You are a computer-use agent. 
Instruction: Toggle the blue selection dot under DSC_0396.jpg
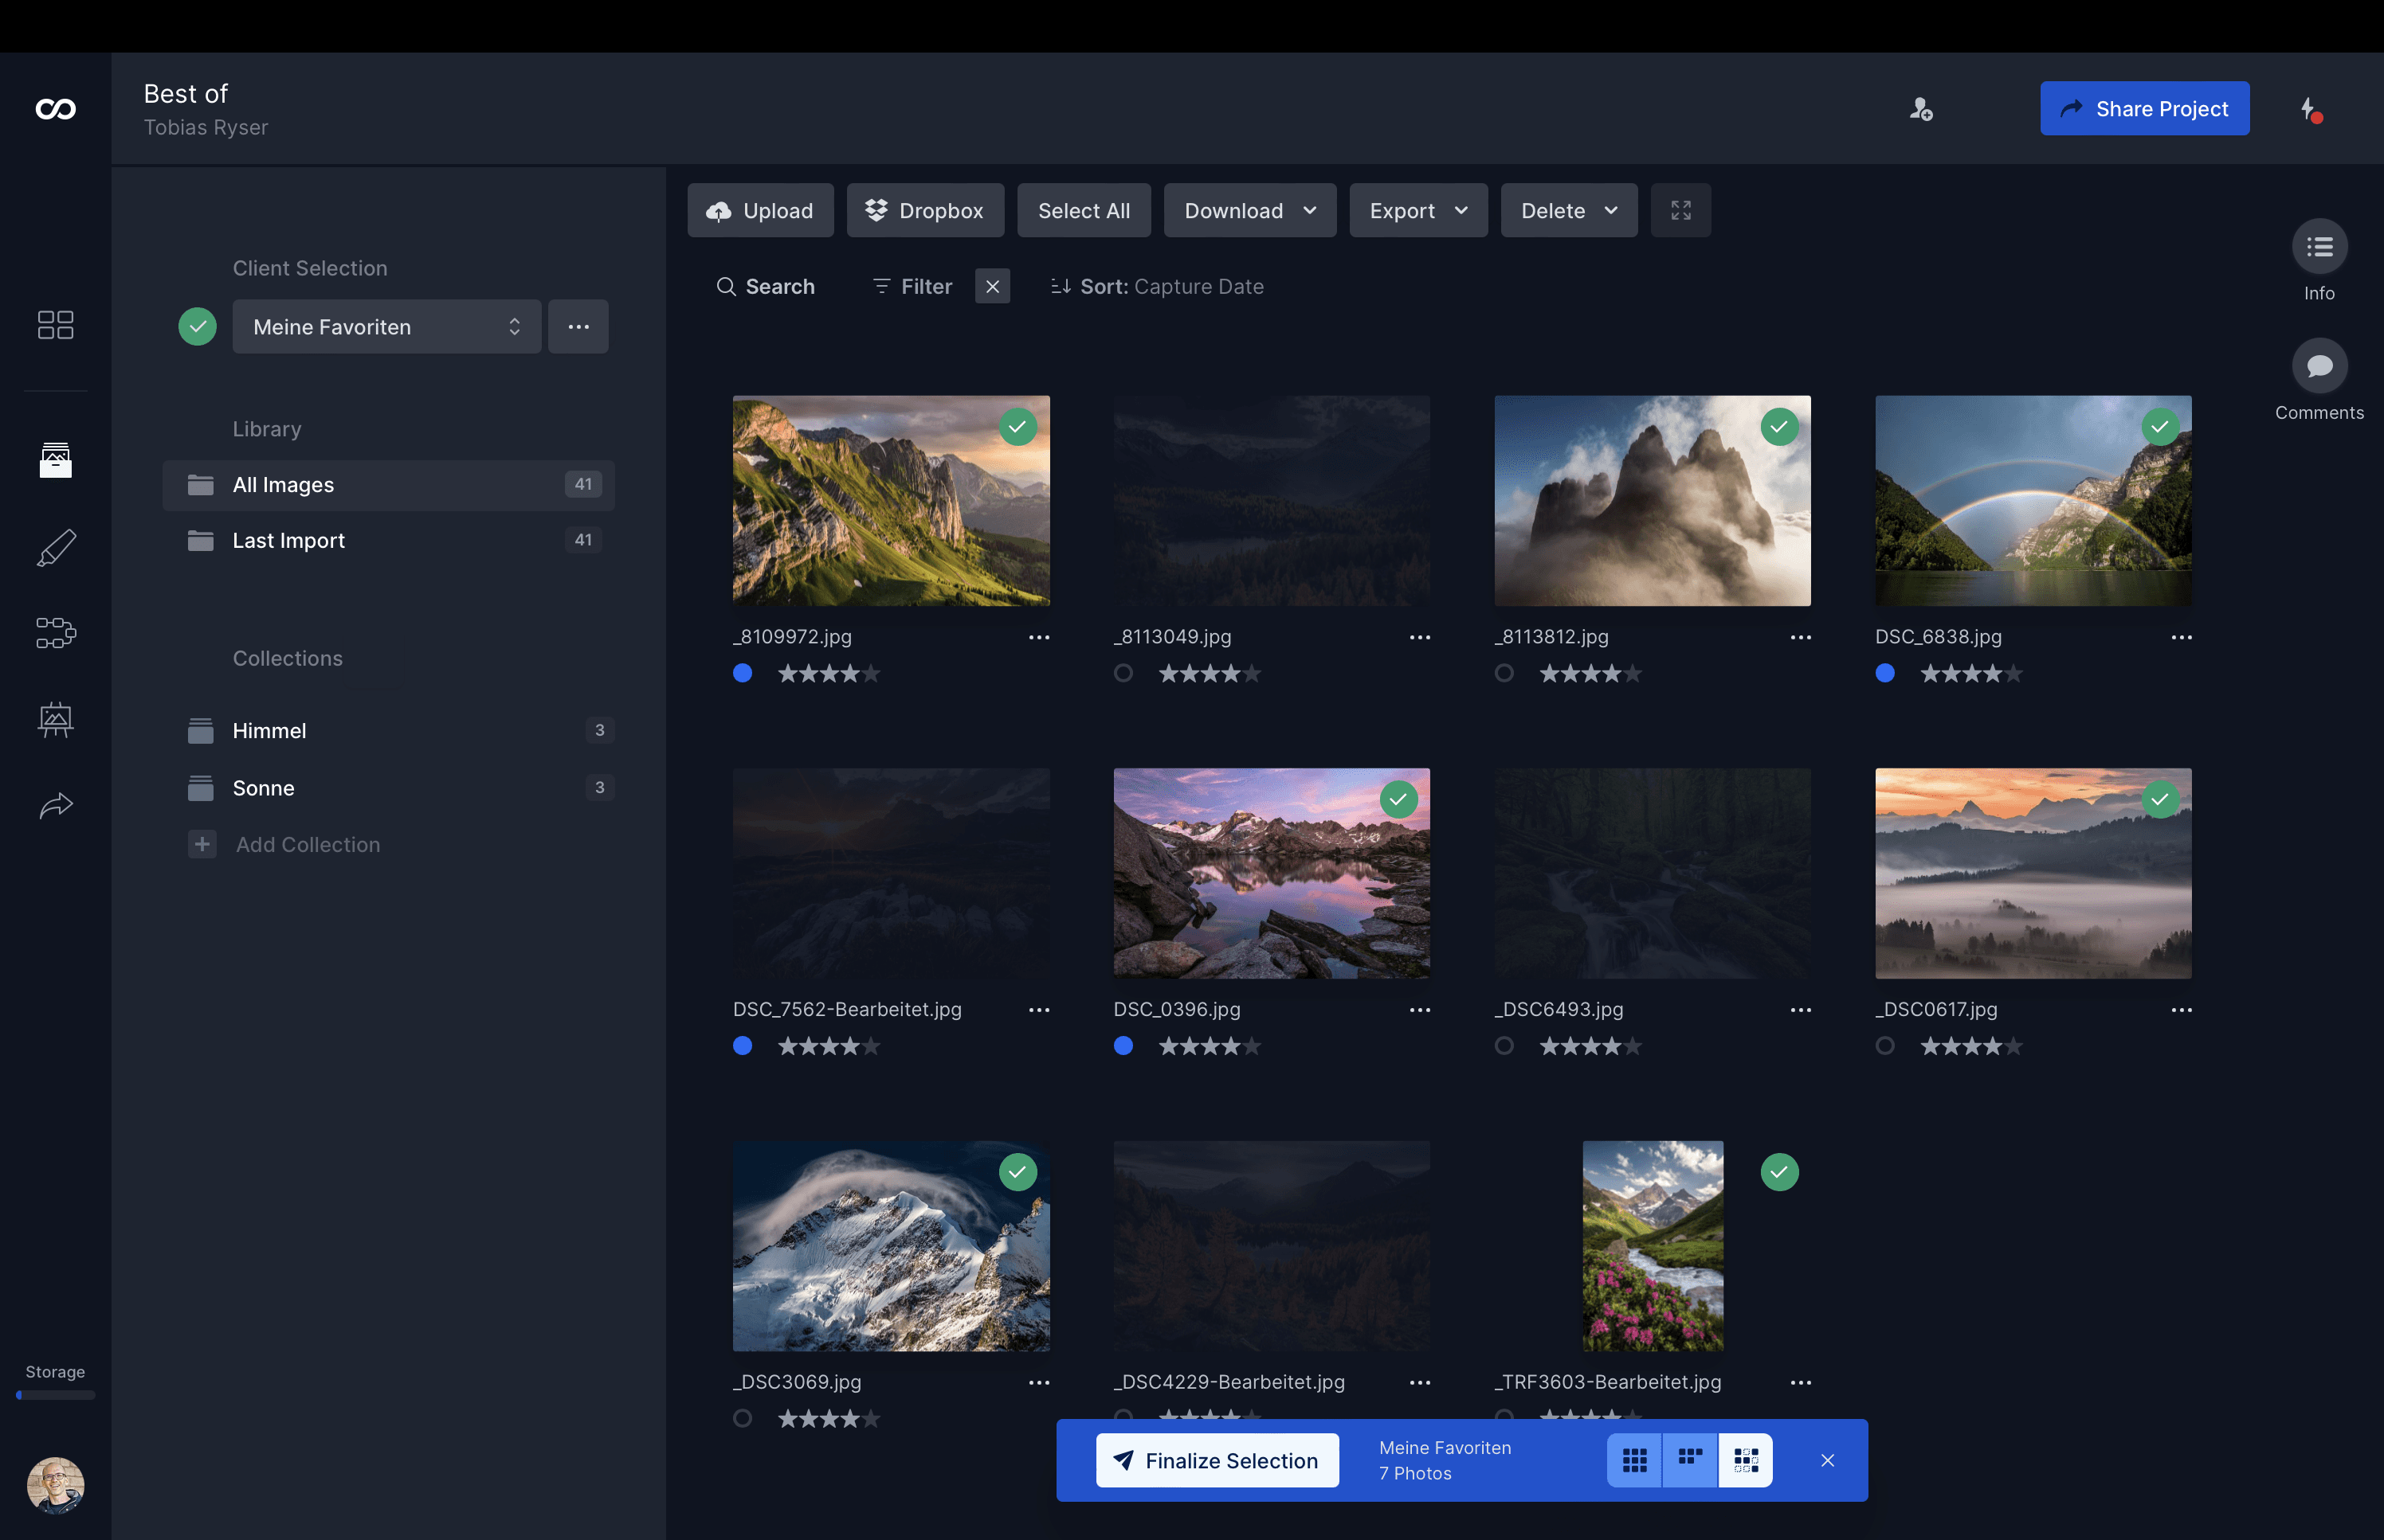(x=1123, y=1046)
